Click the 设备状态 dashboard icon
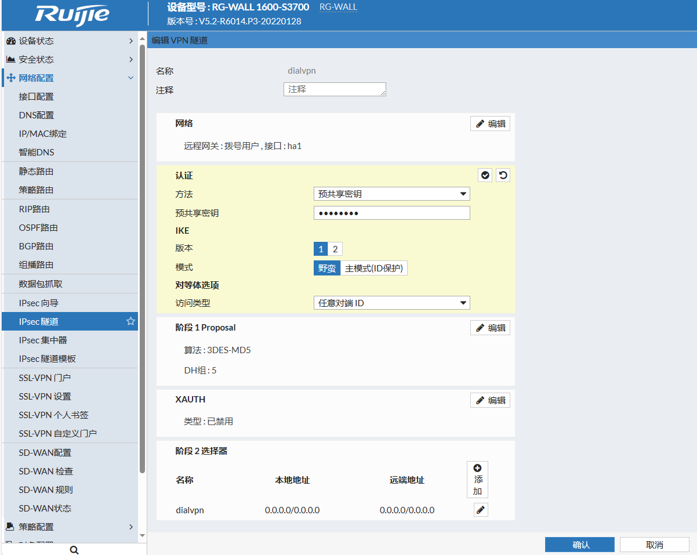The width and height of the screenshot is (697, 555). click(10, 41)
